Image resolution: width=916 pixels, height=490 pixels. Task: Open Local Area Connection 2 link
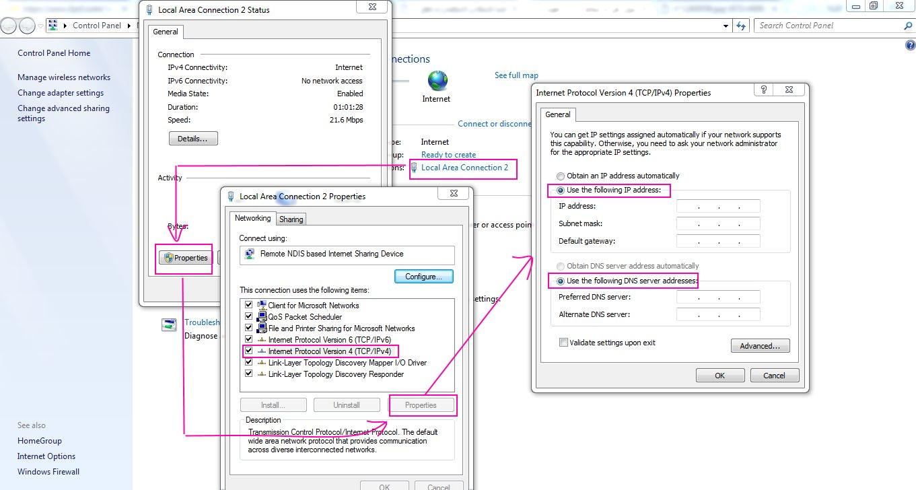click(x=464, y=168)
